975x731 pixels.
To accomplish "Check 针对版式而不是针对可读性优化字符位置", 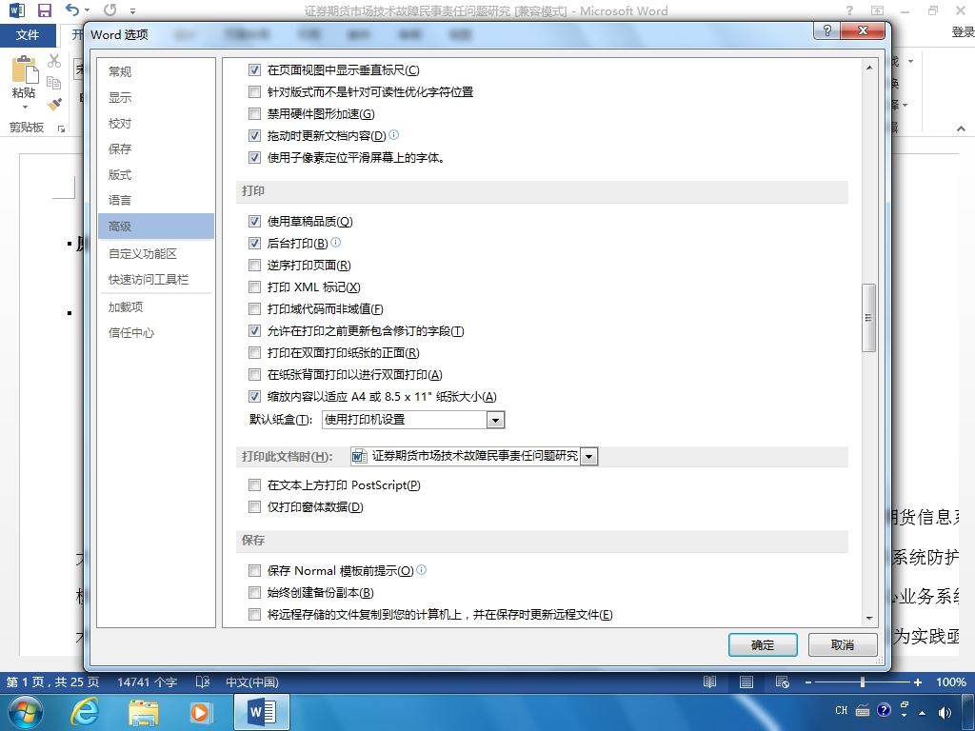I will tap(254, 92).
